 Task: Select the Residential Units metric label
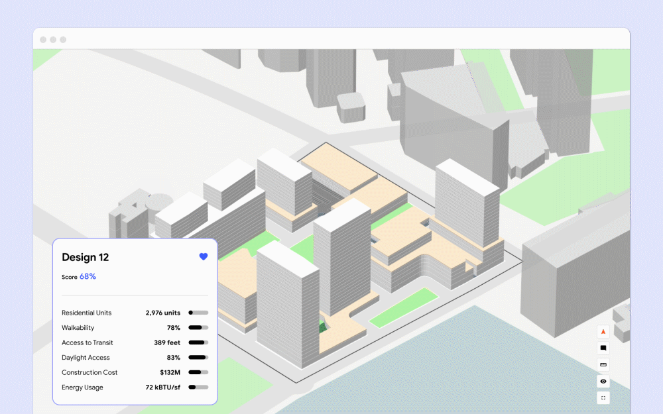click(86, 313)
